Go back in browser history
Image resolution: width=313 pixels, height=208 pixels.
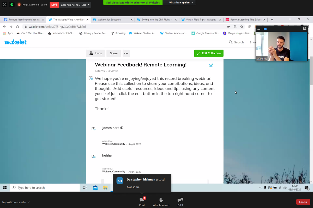[x=4, y=27]
